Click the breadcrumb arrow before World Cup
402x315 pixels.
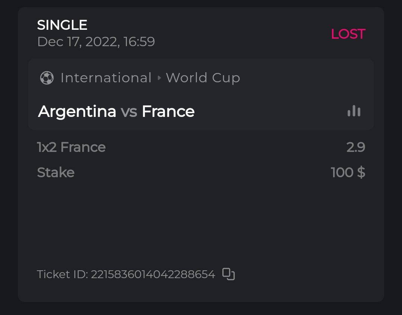click(159, 78)
